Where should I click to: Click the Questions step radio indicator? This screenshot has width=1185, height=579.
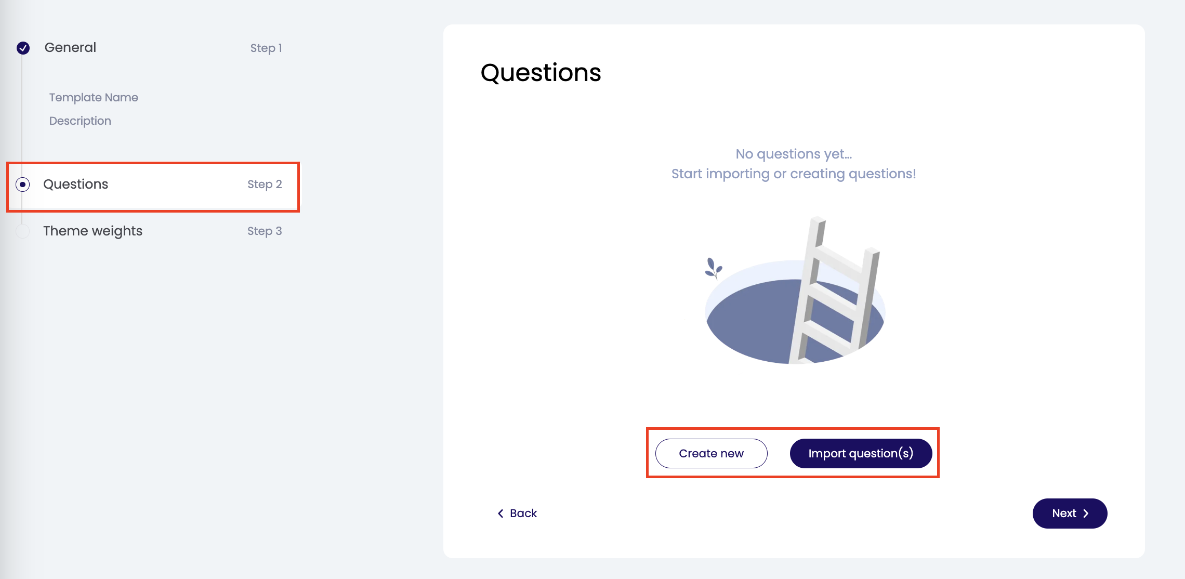(x=23, y=185)
